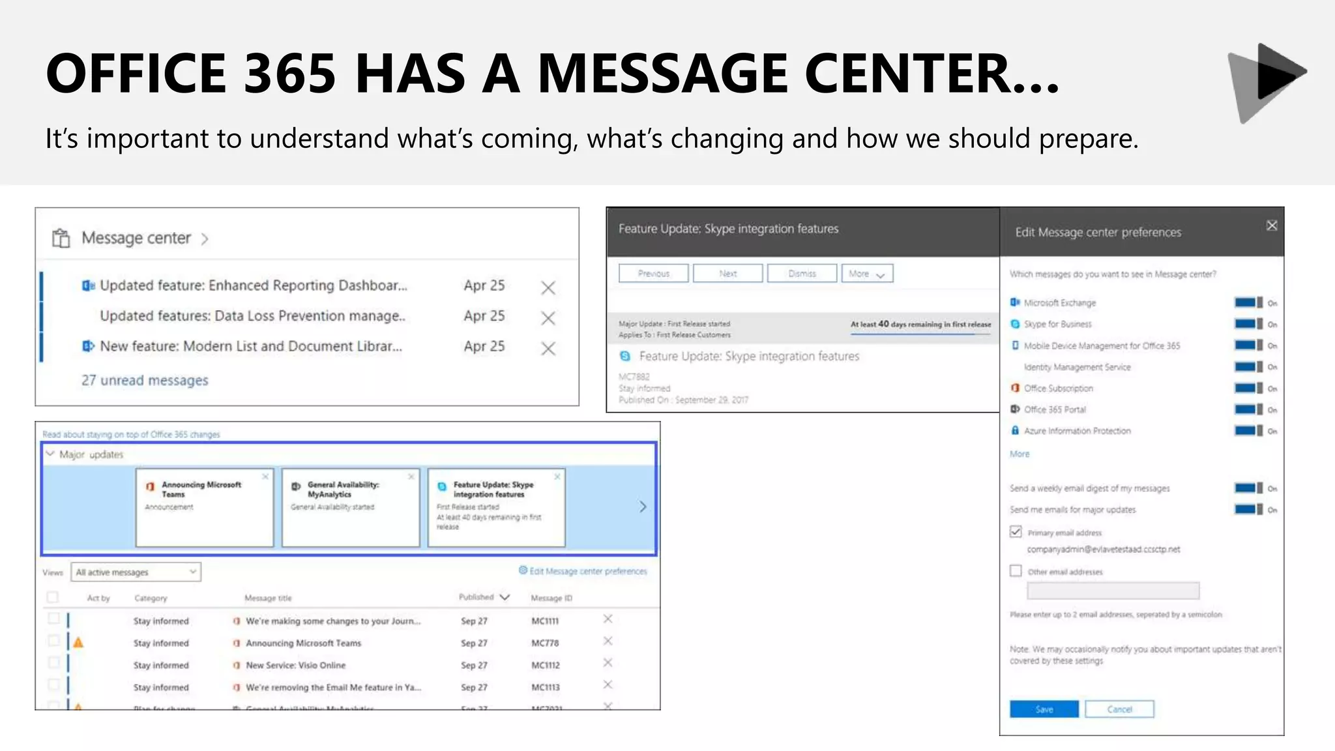The image size is (1335, 751).
Task: Click the SharePoint icon beside Modern List
Action: [88, 346]
